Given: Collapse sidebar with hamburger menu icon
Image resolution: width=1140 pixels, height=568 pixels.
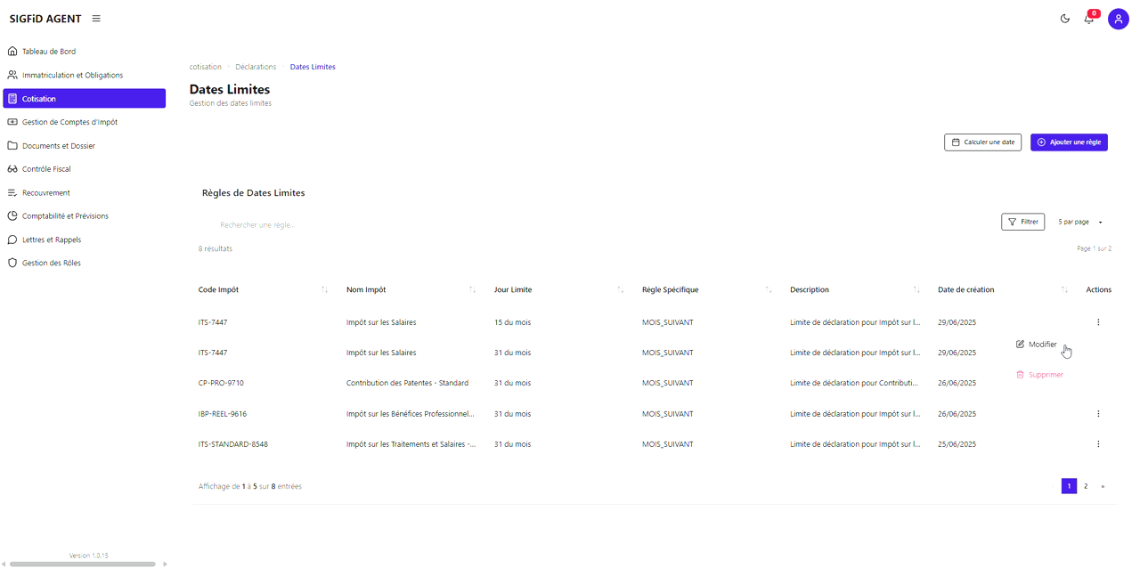Looking at the screenshot, I should [96, 19].
